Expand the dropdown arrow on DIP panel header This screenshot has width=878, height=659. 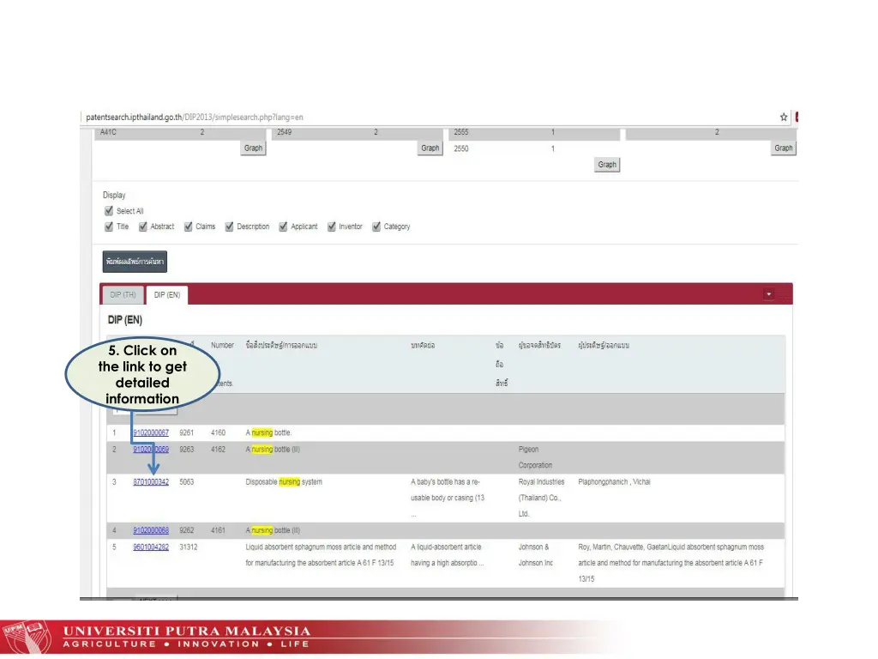(769, 294)
